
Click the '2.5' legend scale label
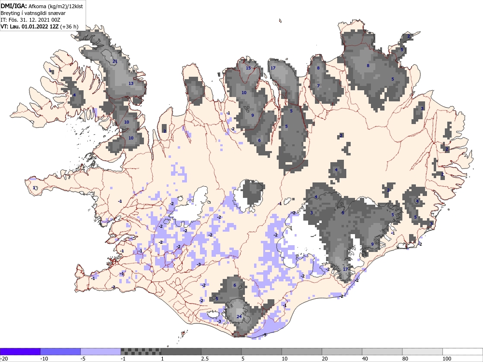click(x=205, y=359)
